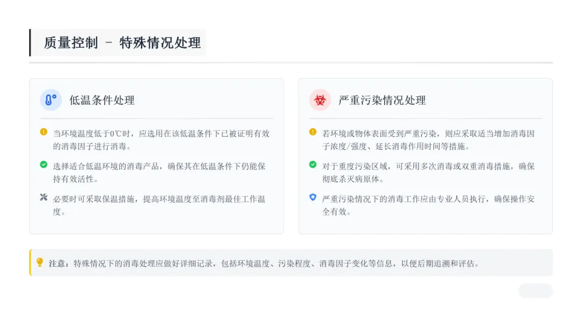Click text 当环境温度低于0℃时
The width and height of the screenshot is (582, 327).
pos(92,134)
